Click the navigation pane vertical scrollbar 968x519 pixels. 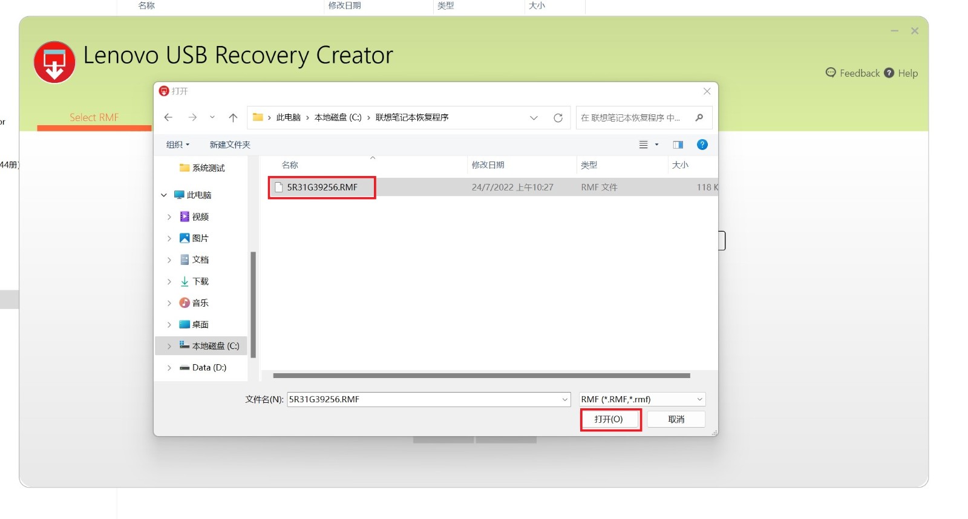coord(253,304)
